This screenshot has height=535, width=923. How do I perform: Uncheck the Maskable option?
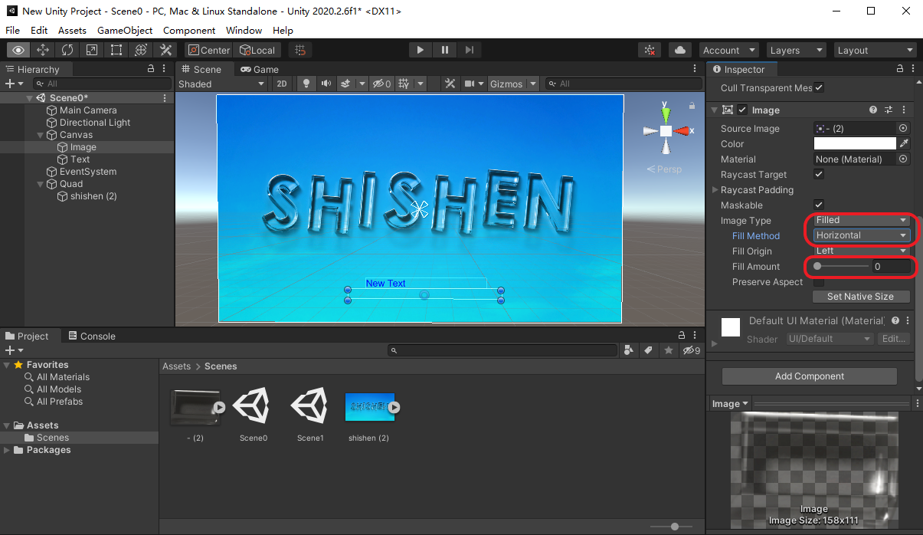818,205
